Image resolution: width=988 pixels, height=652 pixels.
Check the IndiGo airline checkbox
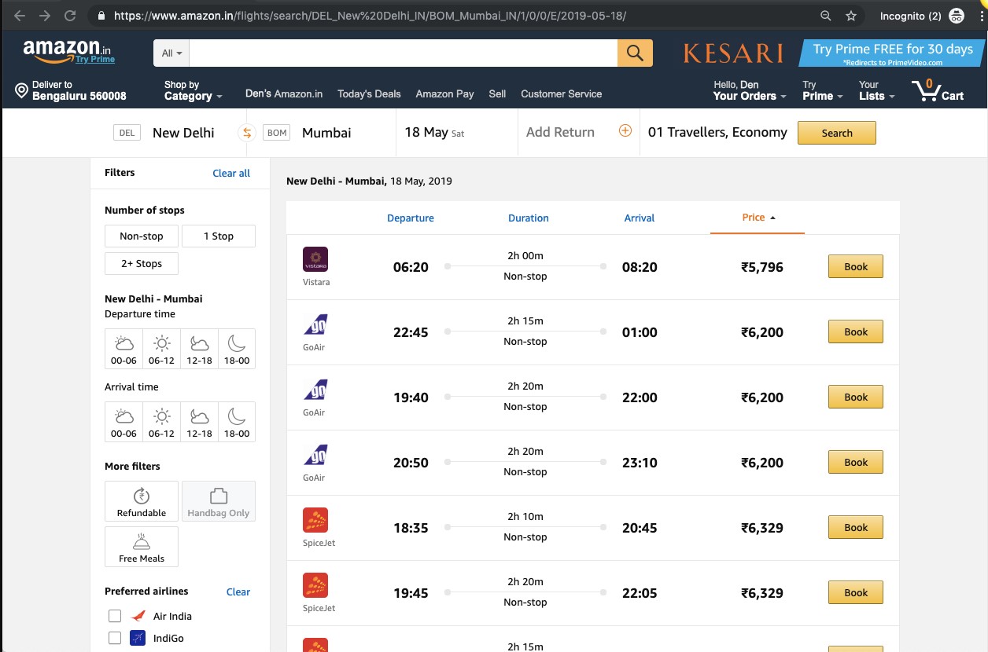tap(115, 638)
